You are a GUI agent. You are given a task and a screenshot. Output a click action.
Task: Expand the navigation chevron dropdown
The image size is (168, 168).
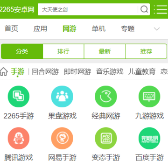tap(157, 29)
